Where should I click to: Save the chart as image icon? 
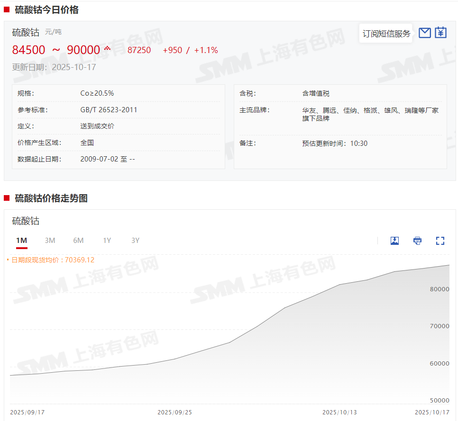394,241
